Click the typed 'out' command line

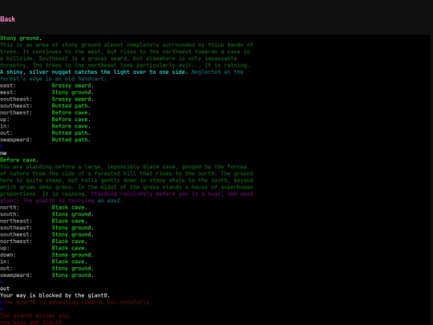coord(5,289)
